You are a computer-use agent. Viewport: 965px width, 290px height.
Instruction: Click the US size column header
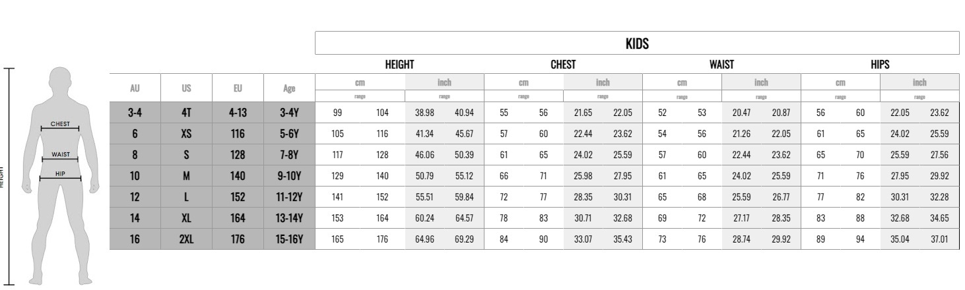(186, 88)
